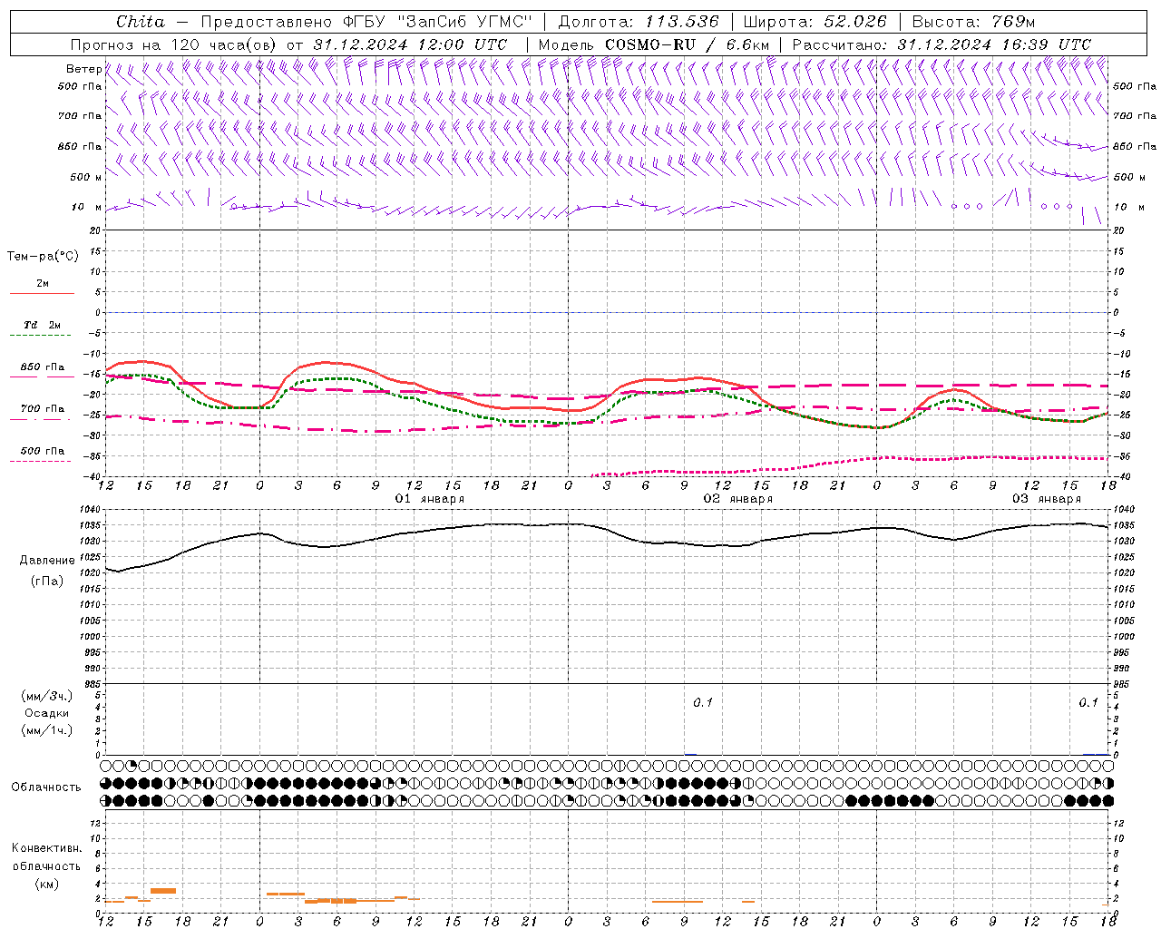Click the "10 м" wind level label on the left side
This screenshot has height=929, width=1161.
click(86, 207)
